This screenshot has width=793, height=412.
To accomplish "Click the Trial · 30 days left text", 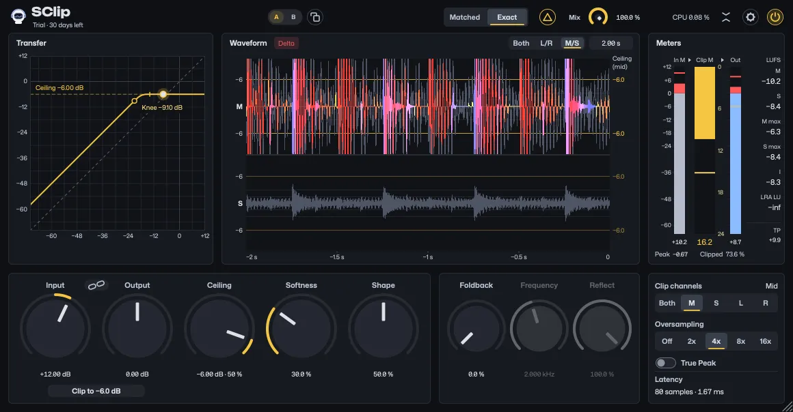I will [x=57, y=25].
